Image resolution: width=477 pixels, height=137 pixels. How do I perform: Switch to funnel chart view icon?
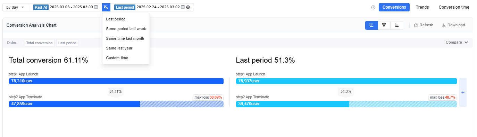point(384,25)
